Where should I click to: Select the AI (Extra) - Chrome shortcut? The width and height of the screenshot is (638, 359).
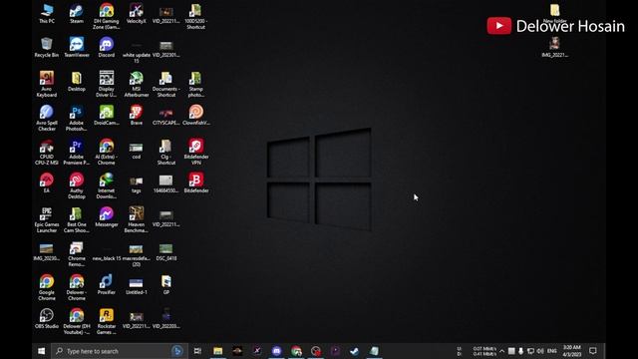coord(107,152)
